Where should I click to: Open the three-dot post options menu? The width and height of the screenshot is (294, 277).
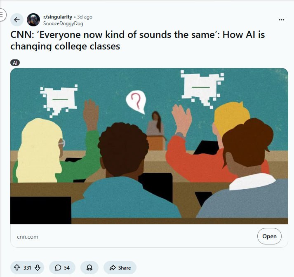click(x=282, y=20)
